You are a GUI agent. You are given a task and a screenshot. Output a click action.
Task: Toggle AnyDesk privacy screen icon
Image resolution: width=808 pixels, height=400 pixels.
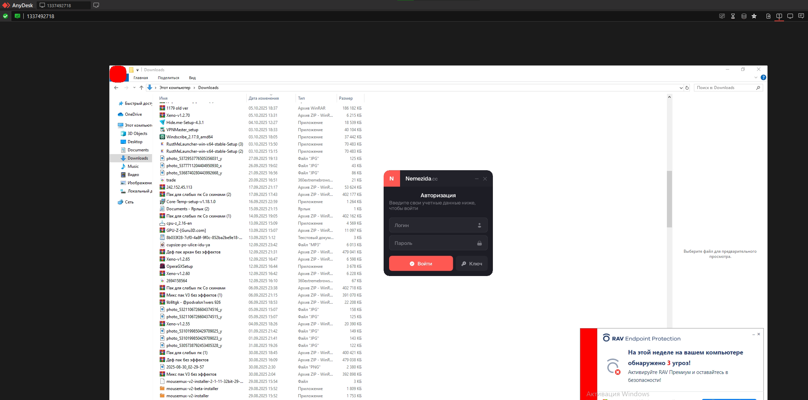pyautogui.click(x=722, y=16)
